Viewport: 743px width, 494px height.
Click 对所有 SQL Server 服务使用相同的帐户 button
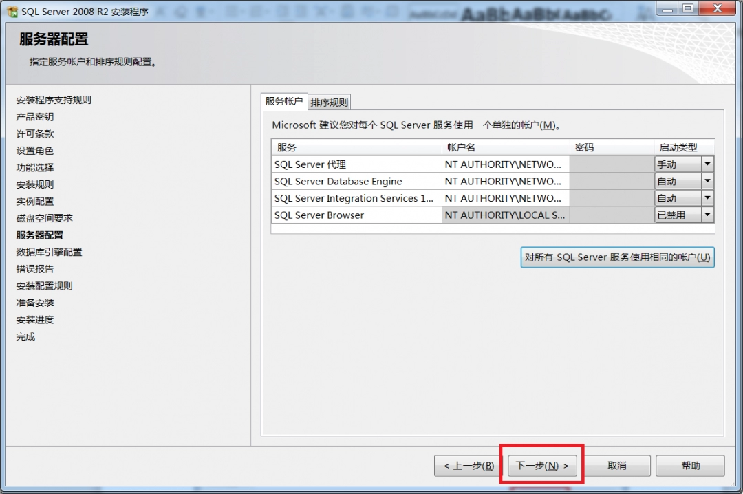pyautogui.click(x=616, y=257)
